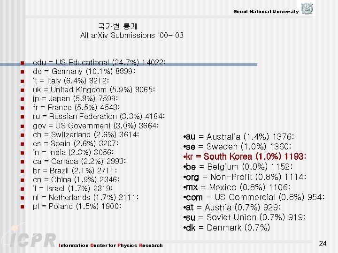Click the 'gov = US Government (3.0%) 3664' line
This screenshot has width=338, height=253.
[x=96, y=126]
